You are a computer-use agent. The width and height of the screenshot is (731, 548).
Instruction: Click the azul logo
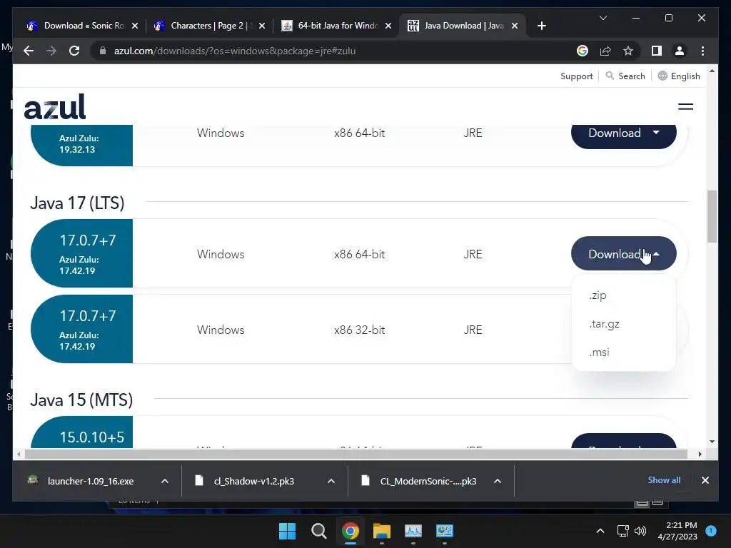(55, 107)
